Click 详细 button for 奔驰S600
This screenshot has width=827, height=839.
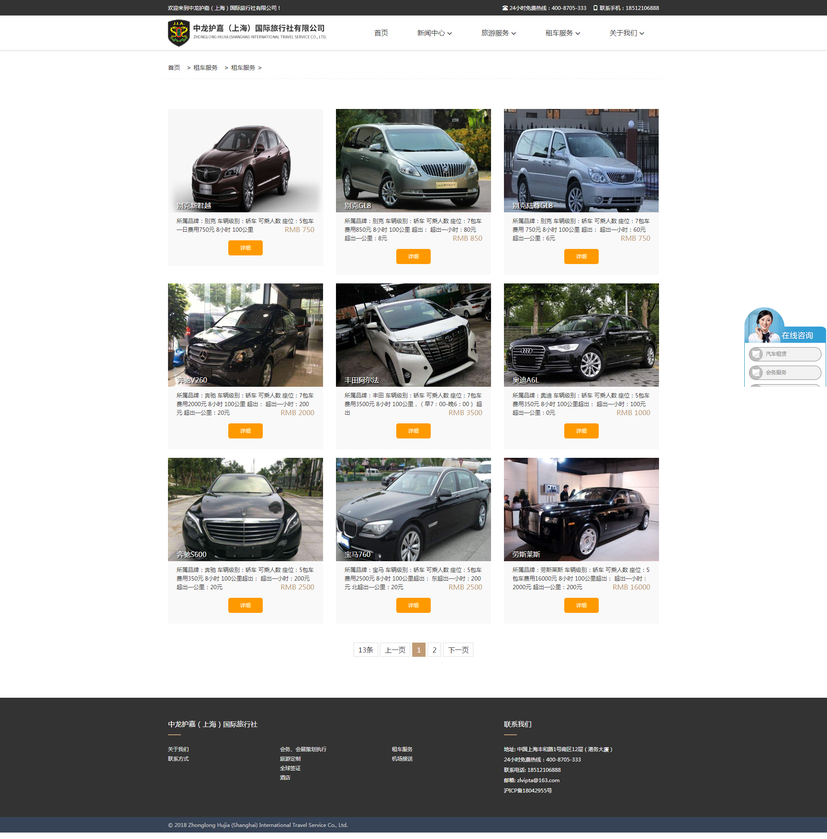246,606
